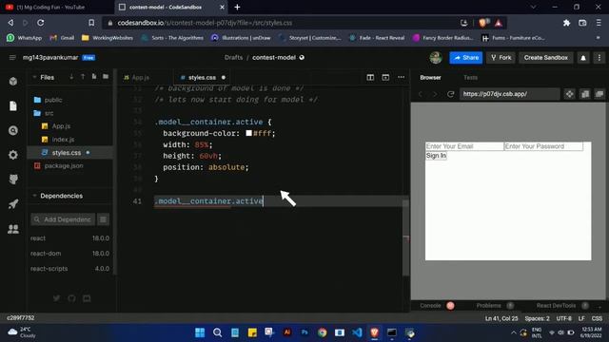Switch to Tests tab
609x342 pixels.
(x=470, y=78)
